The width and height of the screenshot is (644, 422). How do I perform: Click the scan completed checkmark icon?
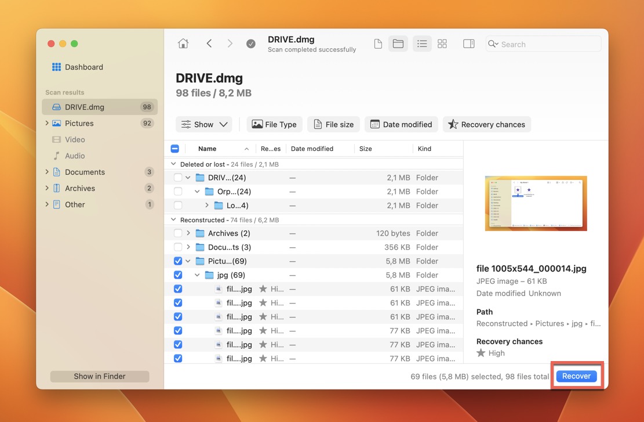(251, 44)
